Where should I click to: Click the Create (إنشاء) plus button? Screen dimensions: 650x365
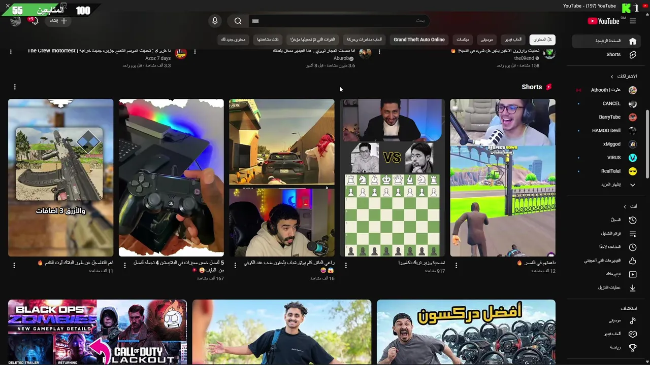coord(58,21)
